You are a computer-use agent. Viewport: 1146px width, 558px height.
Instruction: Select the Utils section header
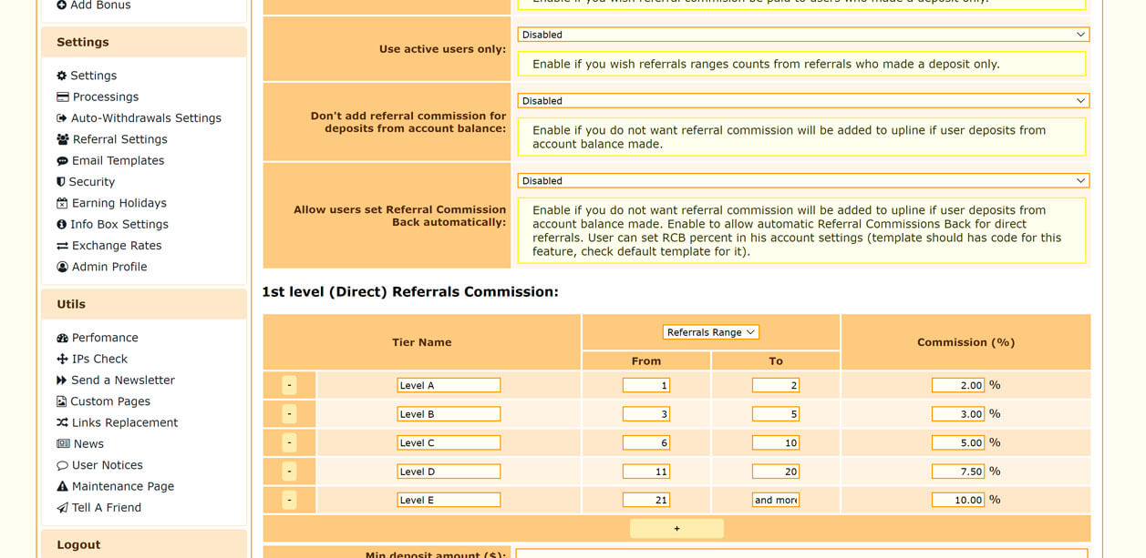(x=144, y=304)
